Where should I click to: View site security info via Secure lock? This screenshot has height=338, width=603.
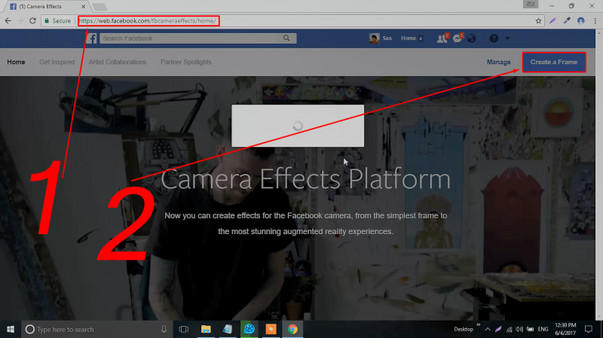click(58, 21)
